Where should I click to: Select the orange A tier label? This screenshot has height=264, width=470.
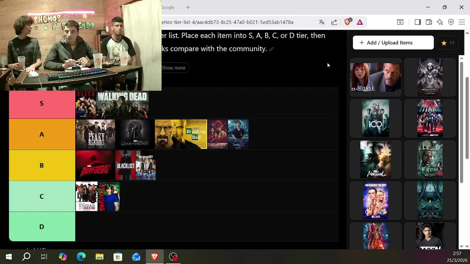pos(42,134)
